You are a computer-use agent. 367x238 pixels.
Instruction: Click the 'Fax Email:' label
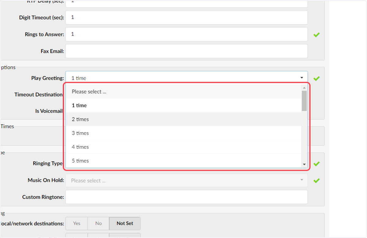point(52,51)
